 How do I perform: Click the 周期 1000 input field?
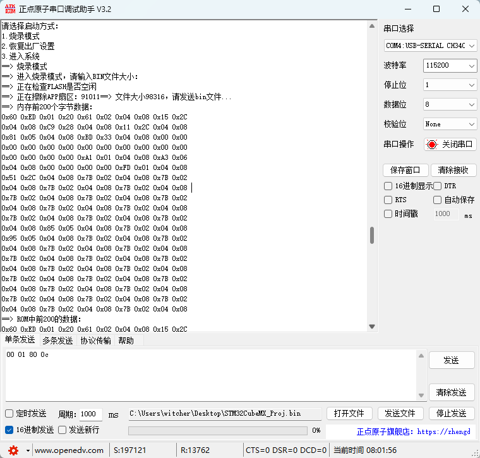90,414
